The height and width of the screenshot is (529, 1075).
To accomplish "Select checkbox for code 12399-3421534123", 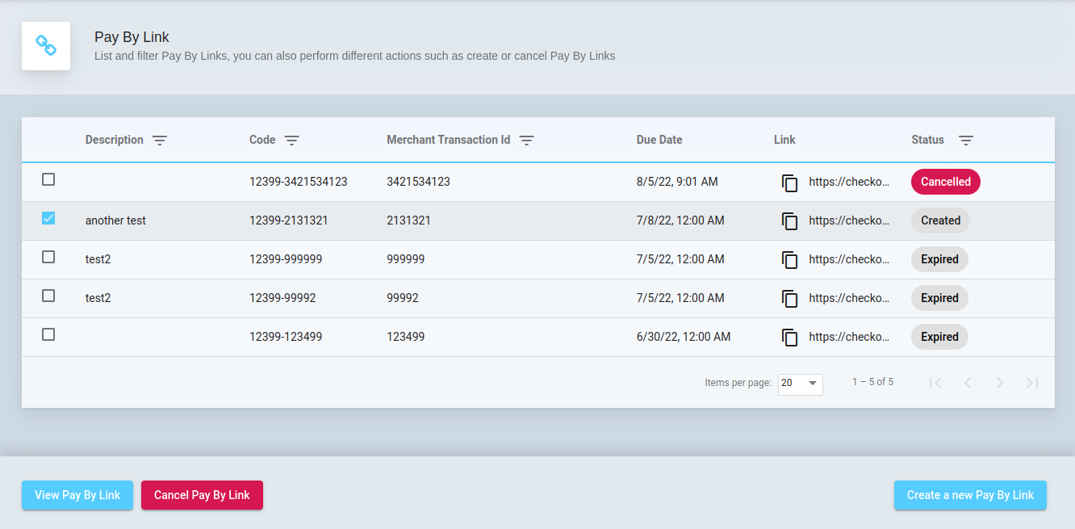I will tap(48, 179).
